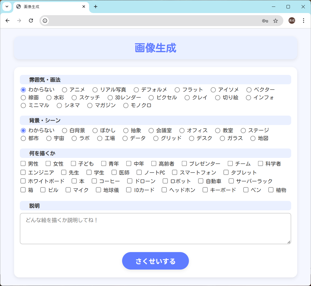This screenshot has height=286, width=311.
Task: Click the browser back arrow icon
Action: pos(8,21)
